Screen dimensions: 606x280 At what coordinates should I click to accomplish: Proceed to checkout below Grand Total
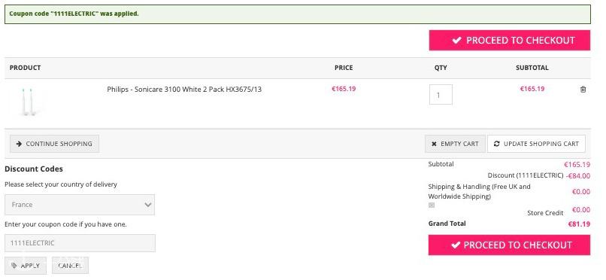(509, 245)
